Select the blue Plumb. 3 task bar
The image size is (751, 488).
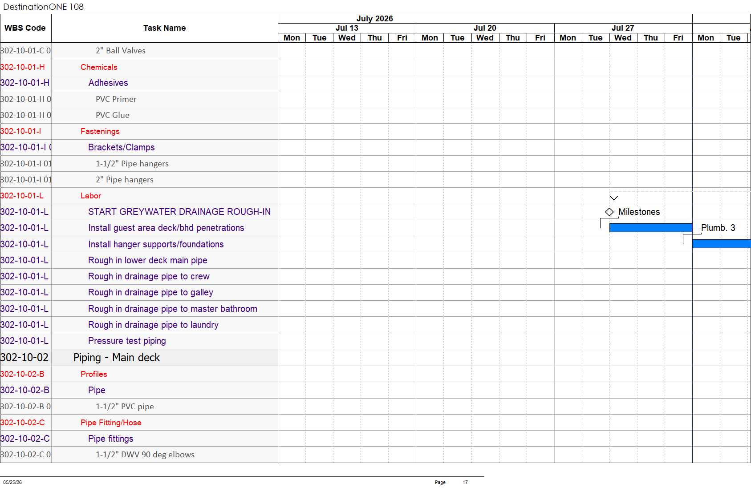click(650, 228)
